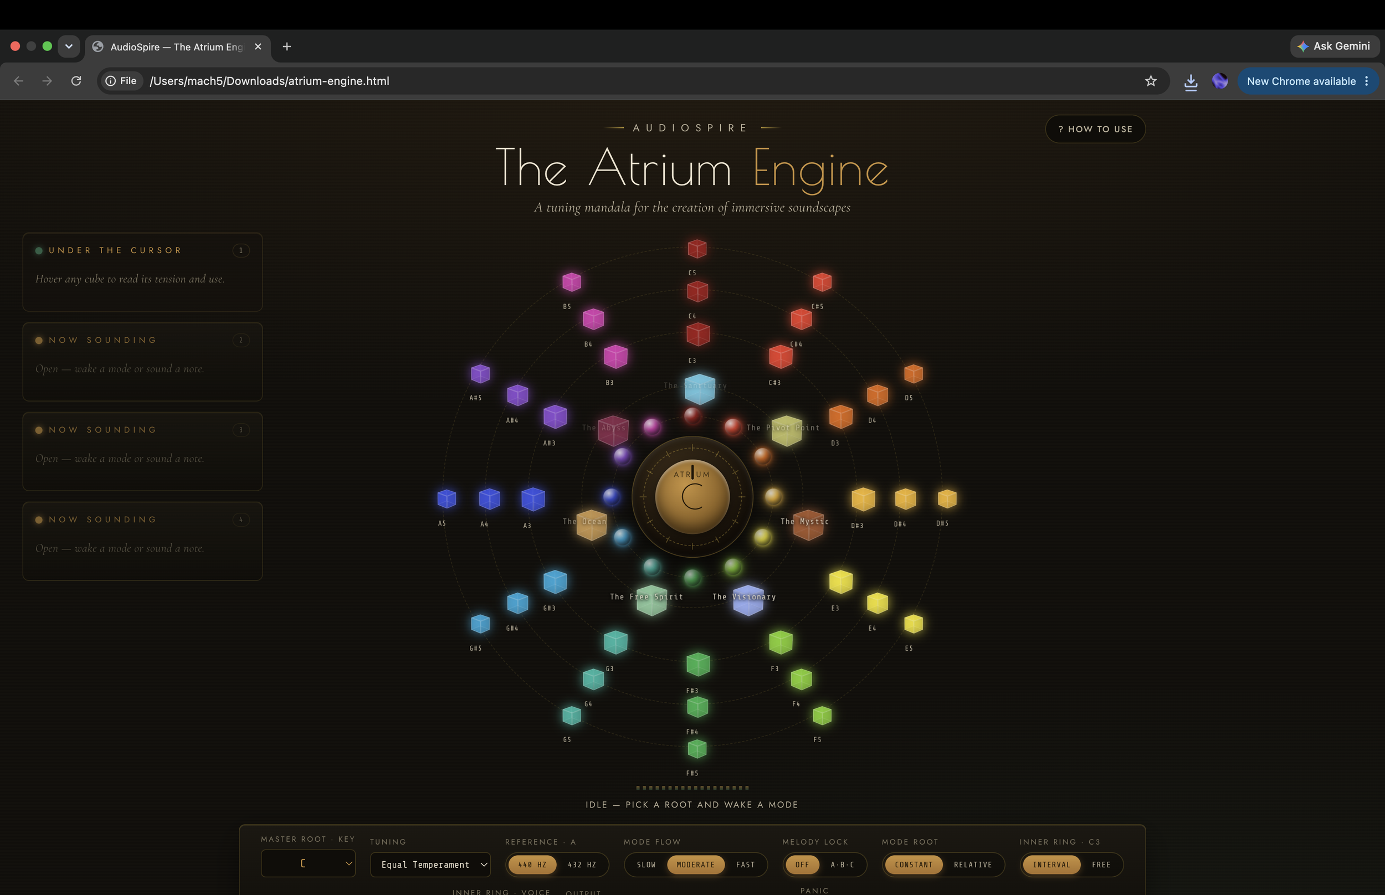Screen dimensions: 1385x895
Task: Click the golden Atrium C center dial
Action: (692, 497)
